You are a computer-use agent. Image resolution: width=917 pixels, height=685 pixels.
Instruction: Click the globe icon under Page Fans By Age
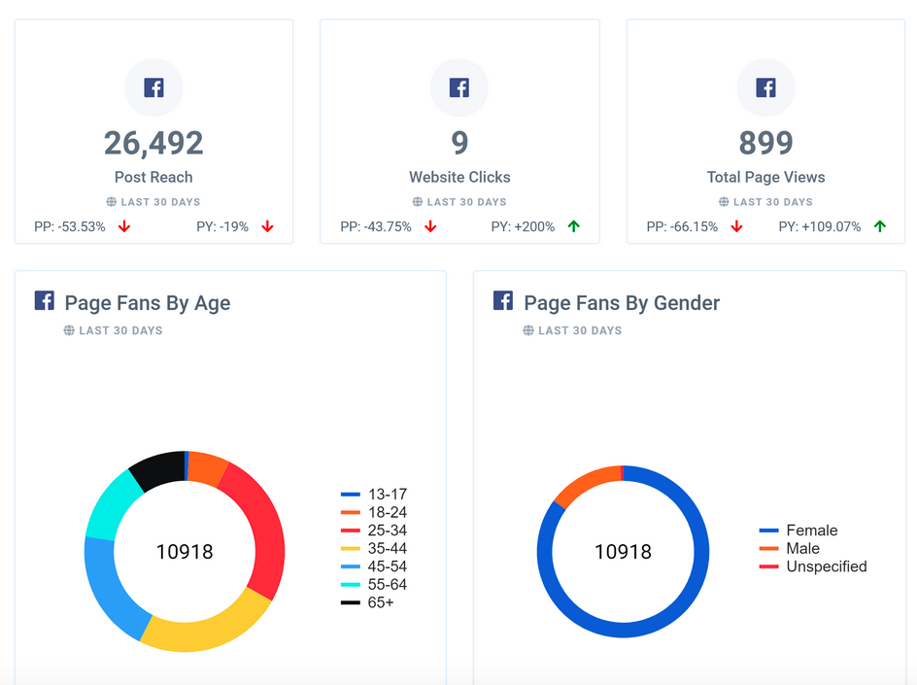coord(69,330)
